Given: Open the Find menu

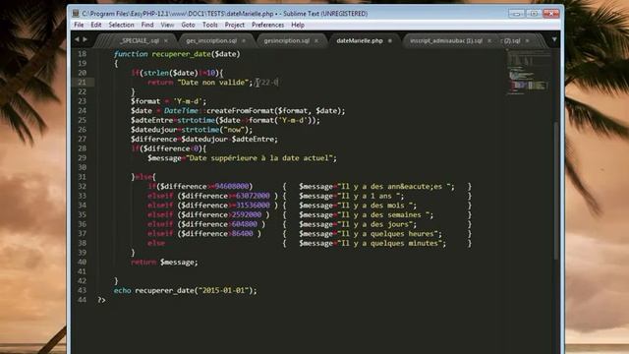Looking at the screenshot, I should [147, 25].
